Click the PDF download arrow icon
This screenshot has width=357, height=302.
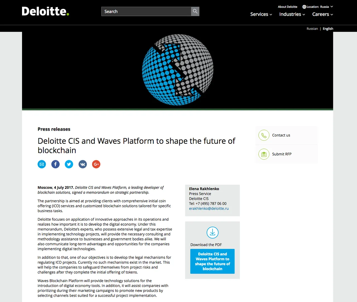pyautogui.click(x=213, y=233)
